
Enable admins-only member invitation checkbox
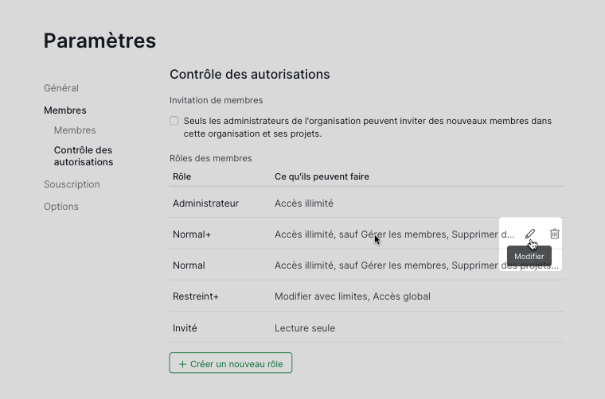click(x=174, y=121)
